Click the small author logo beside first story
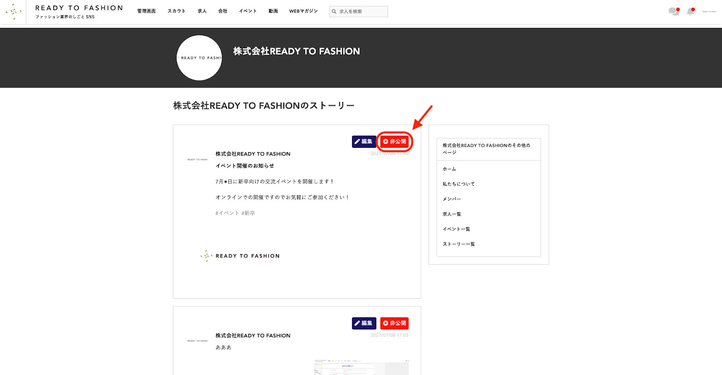Image resolution: width=722 pixels, height=375 pixels. [x=198, y=160]
